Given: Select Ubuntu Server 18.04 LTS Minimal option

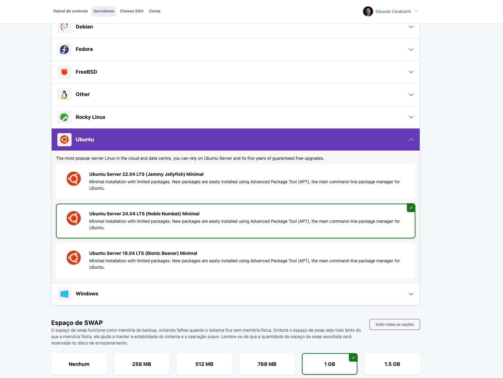Looking at the screenshot, I should [x=236, y=261].
